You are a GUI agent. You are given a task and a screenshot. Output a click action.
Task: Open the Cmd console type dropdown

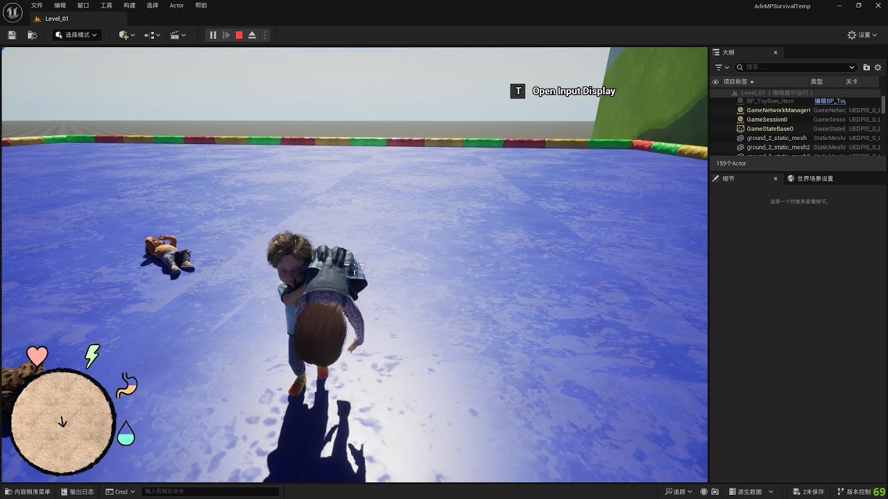coord(121,491)
